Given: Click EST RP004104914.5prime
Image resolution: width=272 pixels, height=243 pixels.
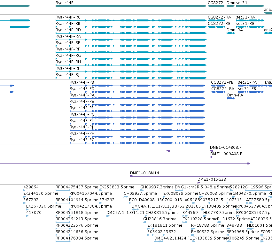Looking at the screenshot, I should (77, 200).
